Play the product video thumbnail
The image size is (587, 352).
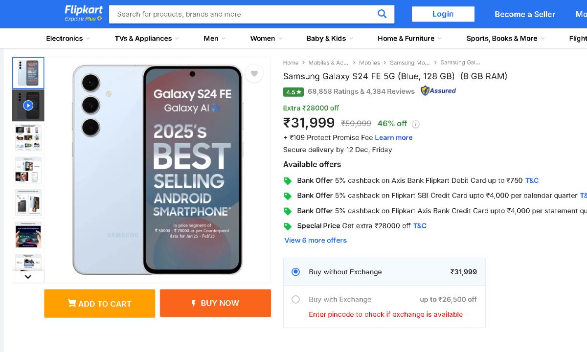click(28, 105)
